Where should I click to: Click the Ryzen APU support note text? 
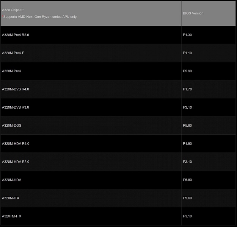pyautogui.click(x=40, y=17)
